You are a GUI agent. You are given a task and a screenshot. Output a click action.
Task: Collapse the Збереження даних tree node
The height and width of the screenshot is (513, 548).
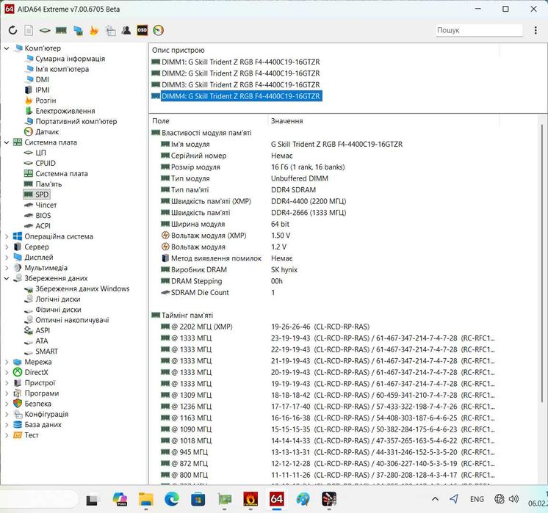[x=7, y=279]
